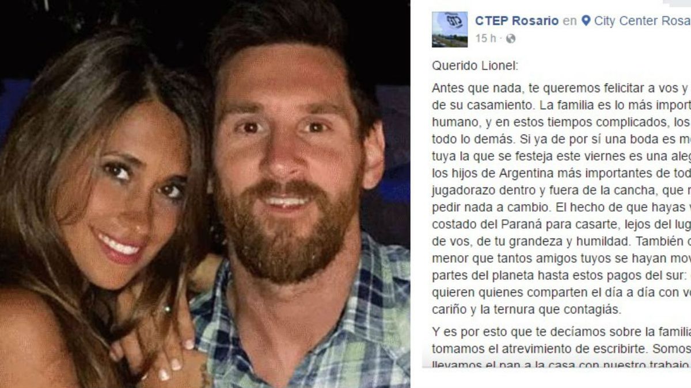Click the line starting "Antes que nada"
The height and width of the screenshot is (388, 691).
tap(561, 89)
